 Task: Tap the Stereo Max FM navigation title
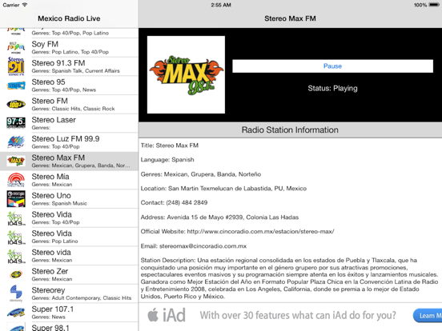tap(290, 18)
